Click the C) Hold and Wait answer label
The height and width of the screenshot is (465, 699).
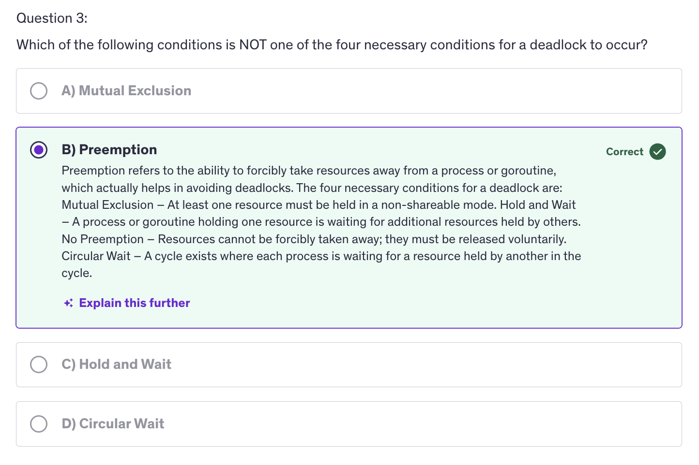pos(117,364)
